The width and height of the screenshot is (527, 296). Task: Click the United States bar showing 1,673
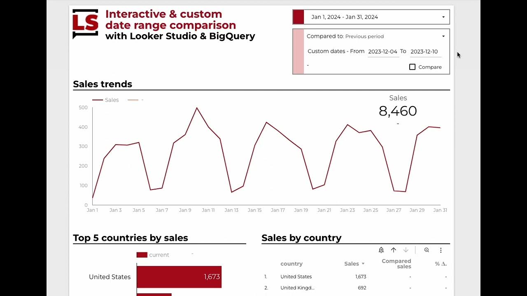[179, 277]
